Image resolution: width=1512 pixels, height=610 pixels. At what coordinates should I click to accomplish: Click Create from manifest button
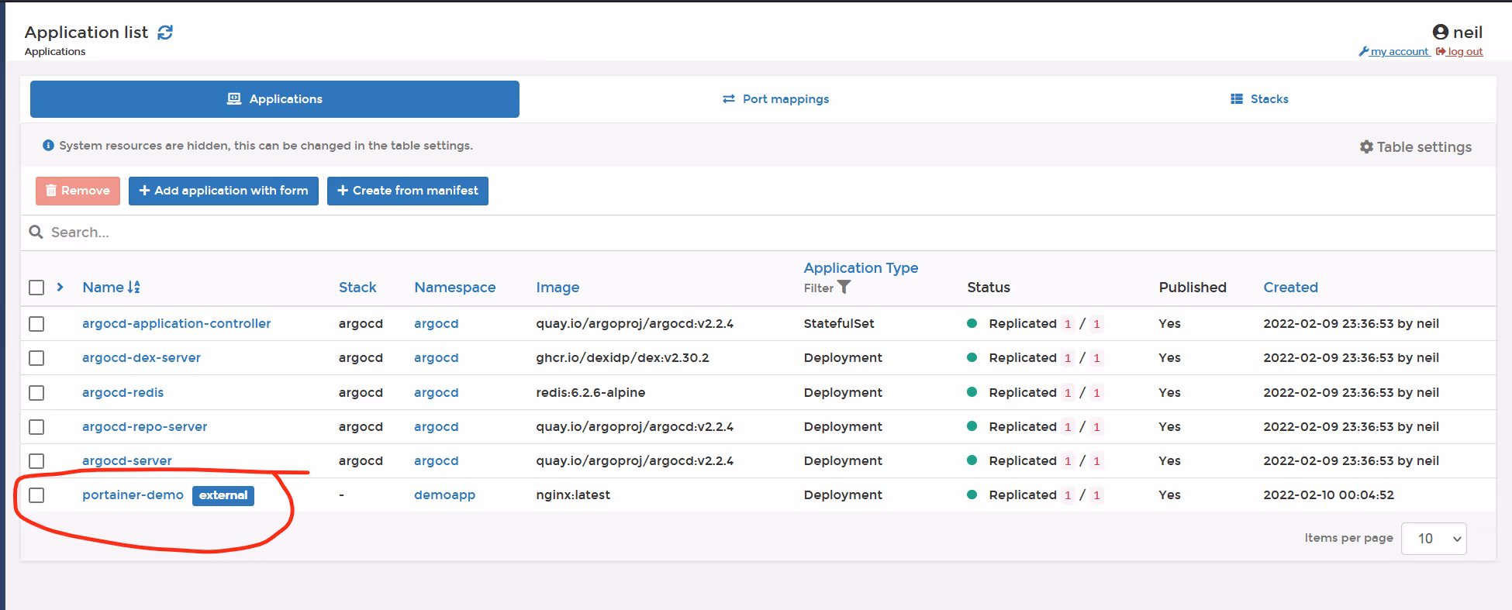408,191
